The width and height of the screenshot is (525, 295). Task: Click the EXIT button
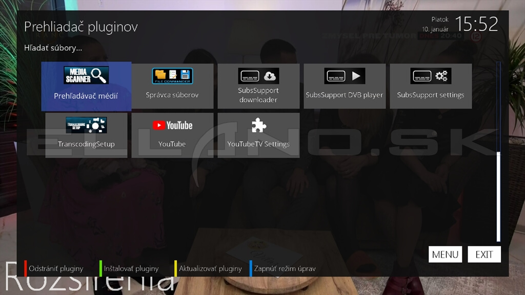pos(484,255)
